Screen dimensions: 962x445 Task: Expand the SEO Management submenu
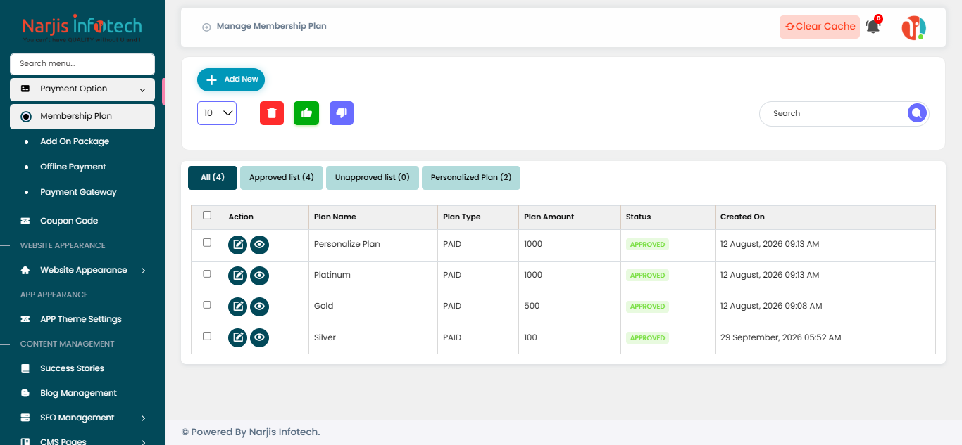pos(82,418)
